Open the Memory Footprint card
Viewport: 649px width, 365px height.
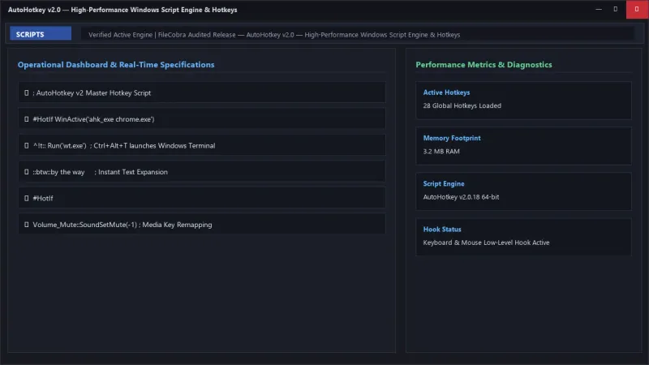pos(523,146)
